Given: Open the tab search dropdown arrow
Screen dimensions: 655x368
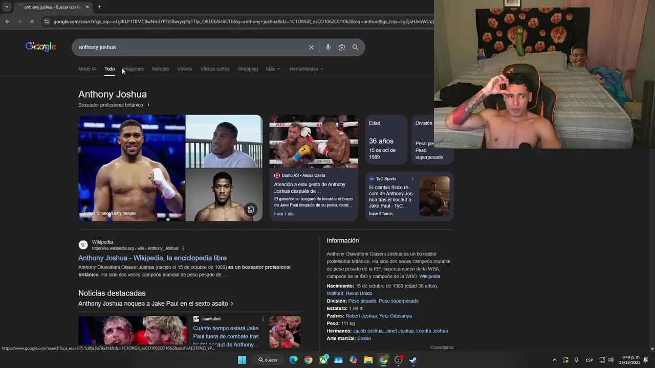Looking at the screenshot, I should [6, 7].
